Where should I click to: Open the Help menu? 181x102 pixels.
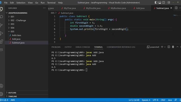pos(60,3)
